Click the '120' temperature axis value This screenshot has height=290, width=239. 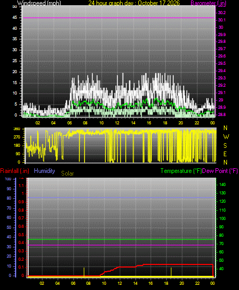coord(222,201)
